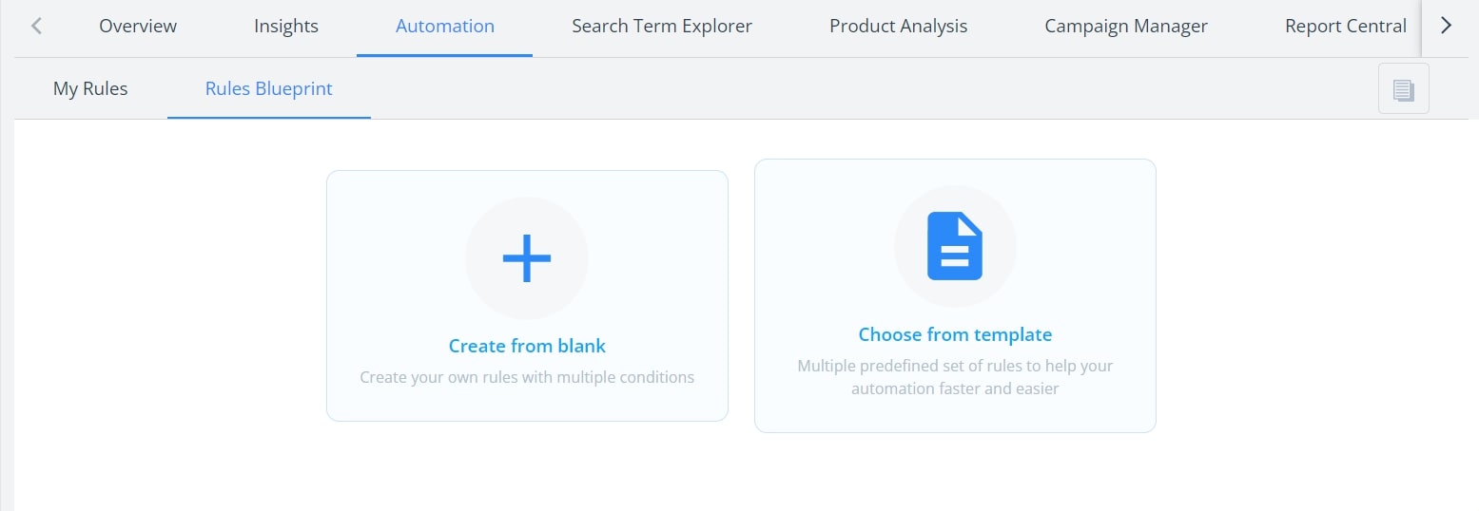The image size is (1479, 511).
Task: Click the right arrow to show more tabs
Action: [x=1446, y=27]
